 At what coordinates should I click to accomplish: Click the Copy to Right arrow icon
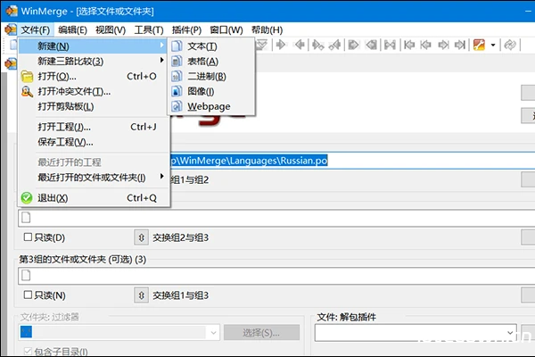pyautogui.click(x=281, y=45)
